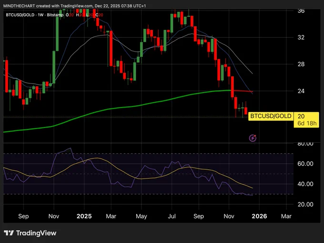The image size is (324, 243).
Task: Click the Mar 2026 time axis label
Action: [x=286, y=216]
